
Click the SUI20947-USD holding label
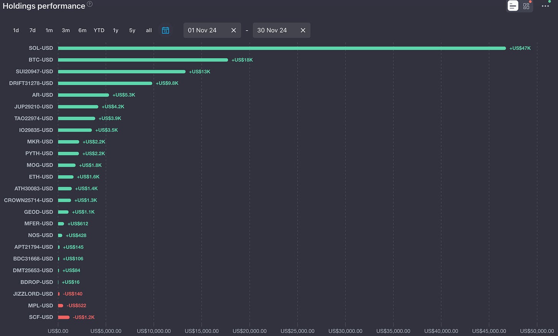tap(34, 72)
